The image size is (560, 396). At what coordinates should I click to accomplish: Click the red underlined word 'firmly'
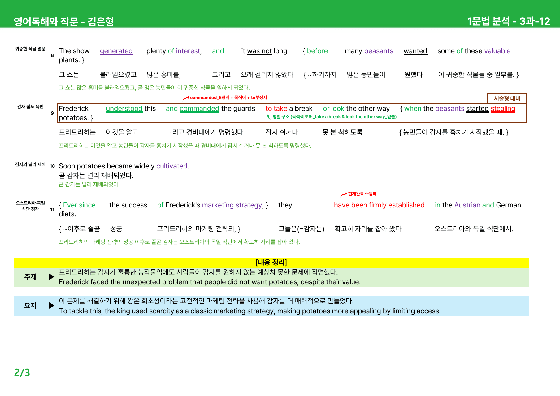[378, 205]
